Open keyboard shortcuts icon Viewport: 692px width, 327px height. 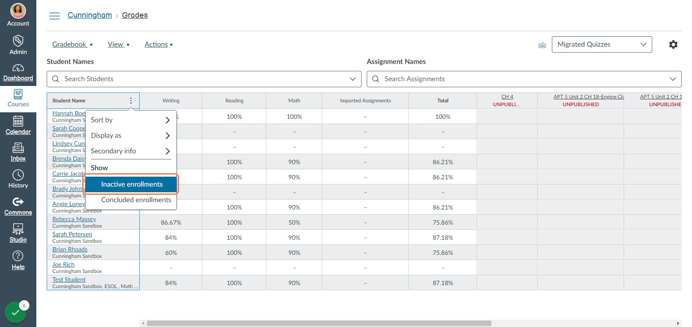(542, 45)
